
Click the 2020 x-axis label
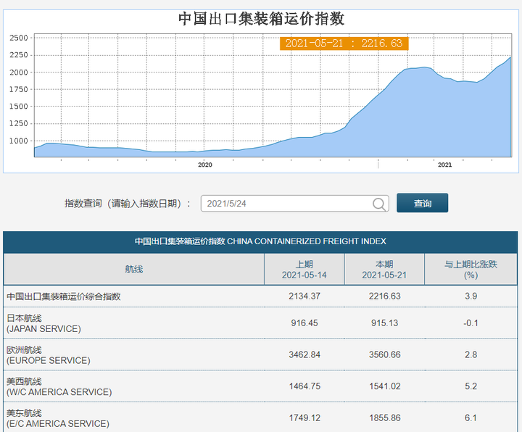click(205, 165)
